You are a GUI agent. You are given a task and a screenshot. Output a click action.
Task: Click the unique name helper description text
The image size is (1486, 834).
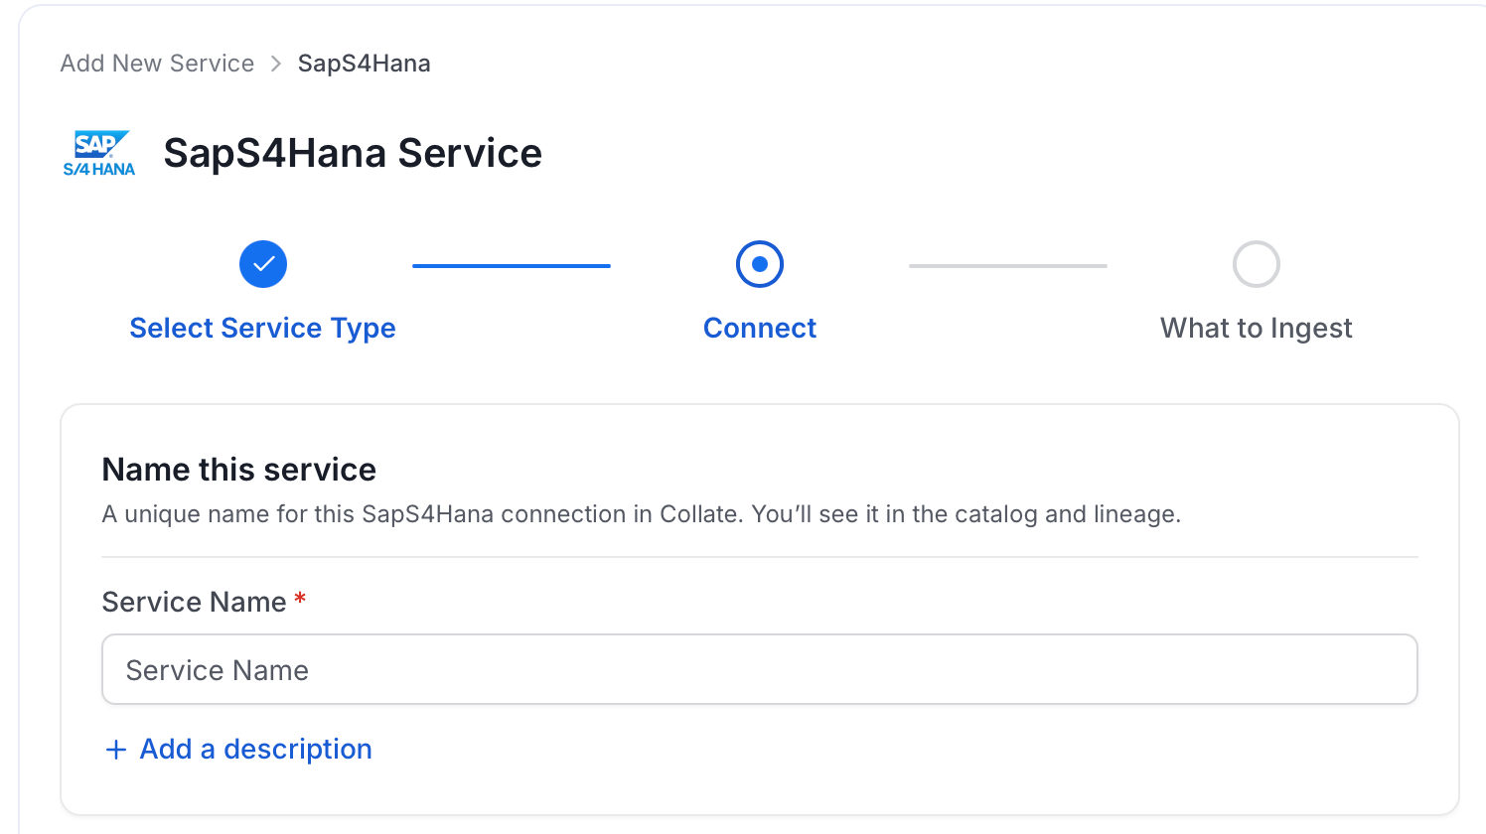tap(642, 514)
